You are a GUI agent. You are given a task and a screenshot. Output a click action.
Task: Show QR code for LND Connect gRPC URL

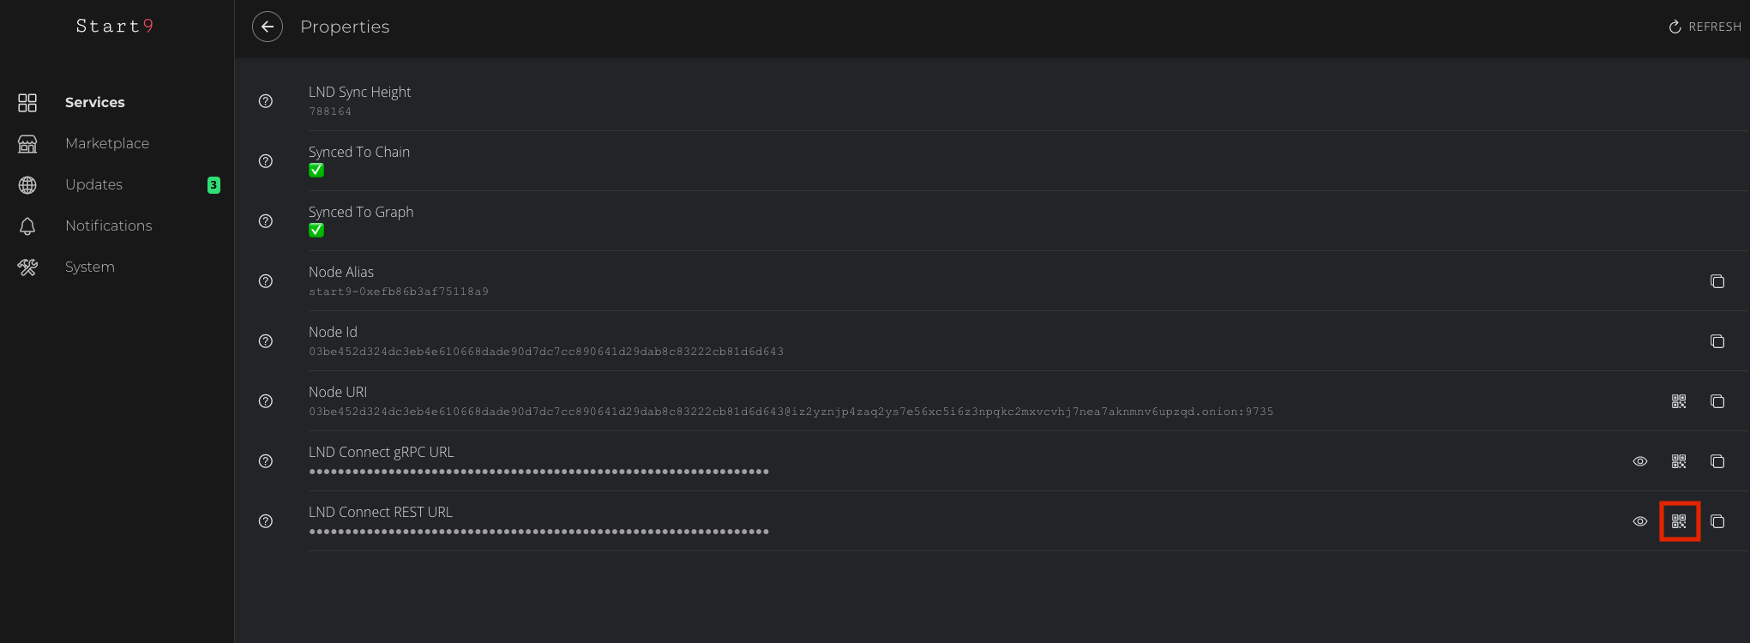pos(1679,461)
